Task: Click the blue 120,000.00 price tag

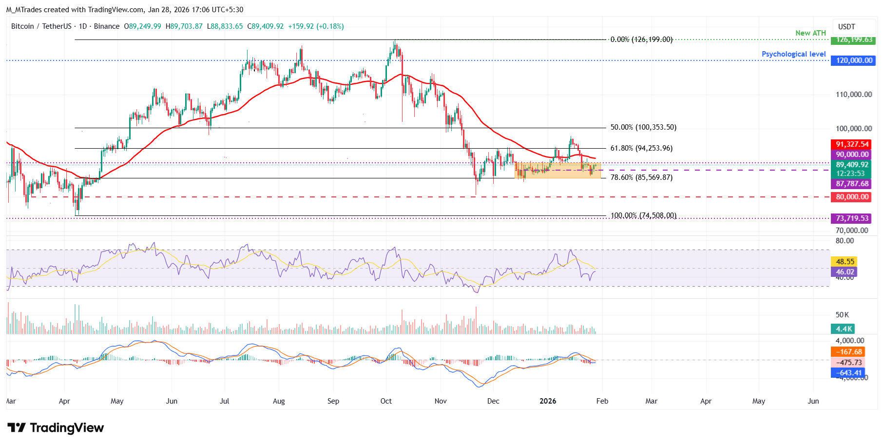Action: 853,60
